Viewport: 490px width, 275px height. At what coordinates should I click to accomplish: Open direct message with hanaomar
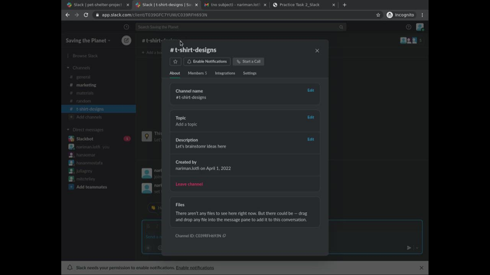click(98, 155)
